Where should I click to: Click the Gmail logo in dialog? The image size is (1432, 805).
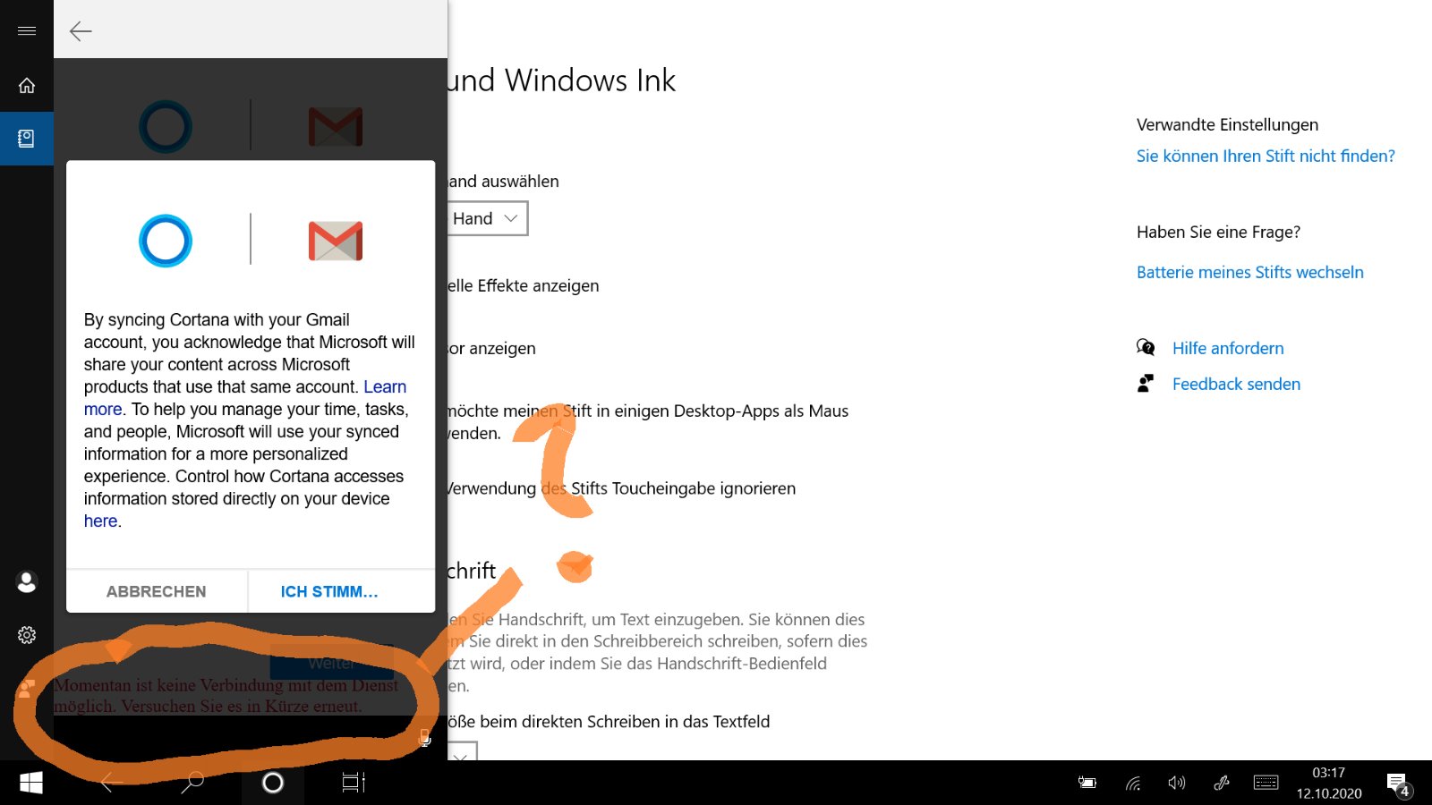(x=336, y=241)
